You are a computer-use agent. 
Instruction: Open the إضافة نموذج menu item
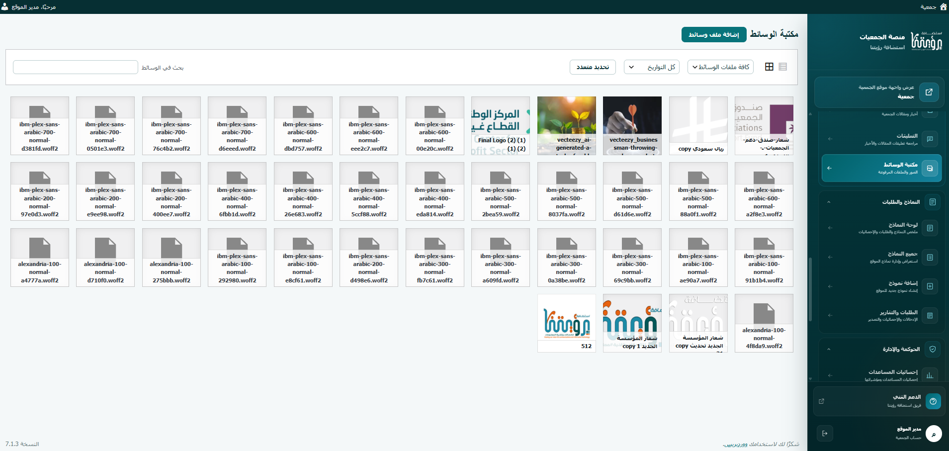click(882, 286)
